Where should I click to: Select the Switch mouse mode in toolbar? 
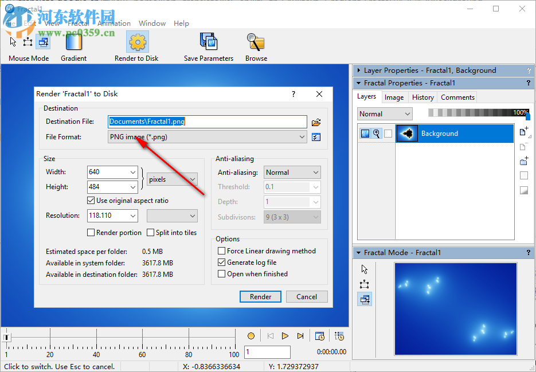pyautogui.click(x=44, y=42)
